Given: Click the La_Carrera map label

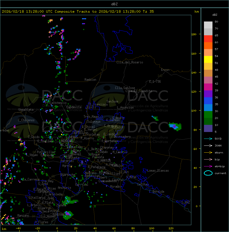Looking at the screenshot, I should [31, 179].
